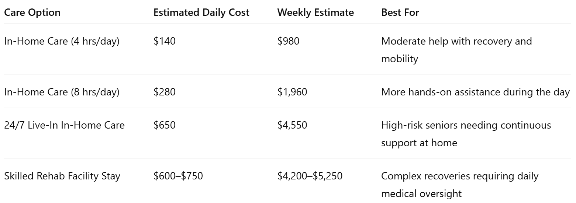Click the $650 daily cost value
The image size is (576, 203).
coord(165,125)
